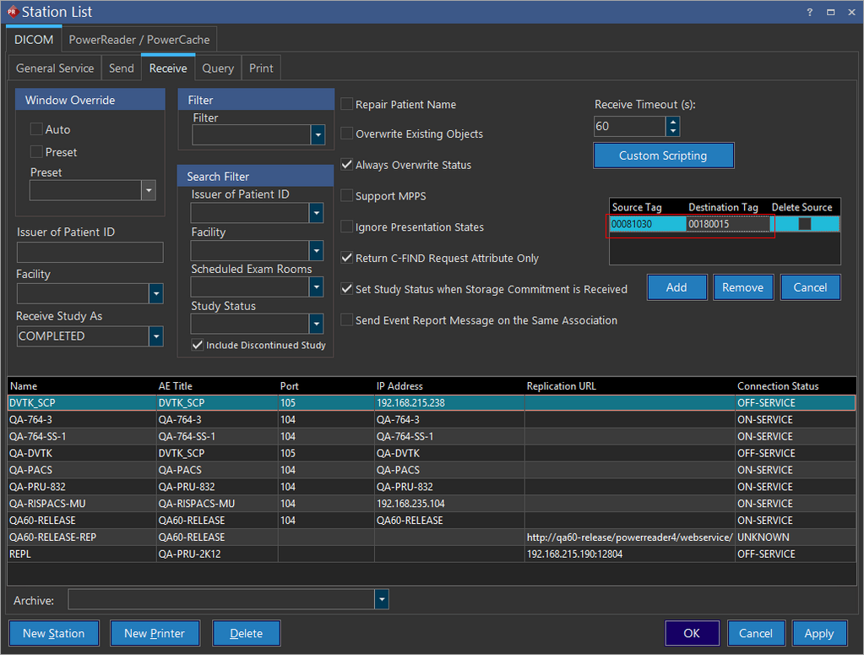Enable the Auto window override checkbox

coord(36,129)
